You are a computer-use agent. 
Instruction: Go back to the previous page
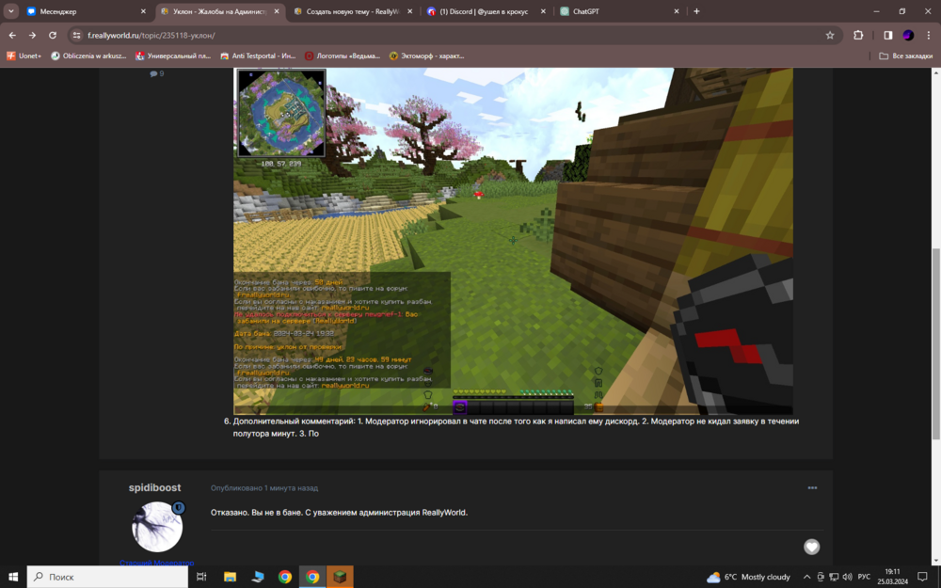[12, 36]
